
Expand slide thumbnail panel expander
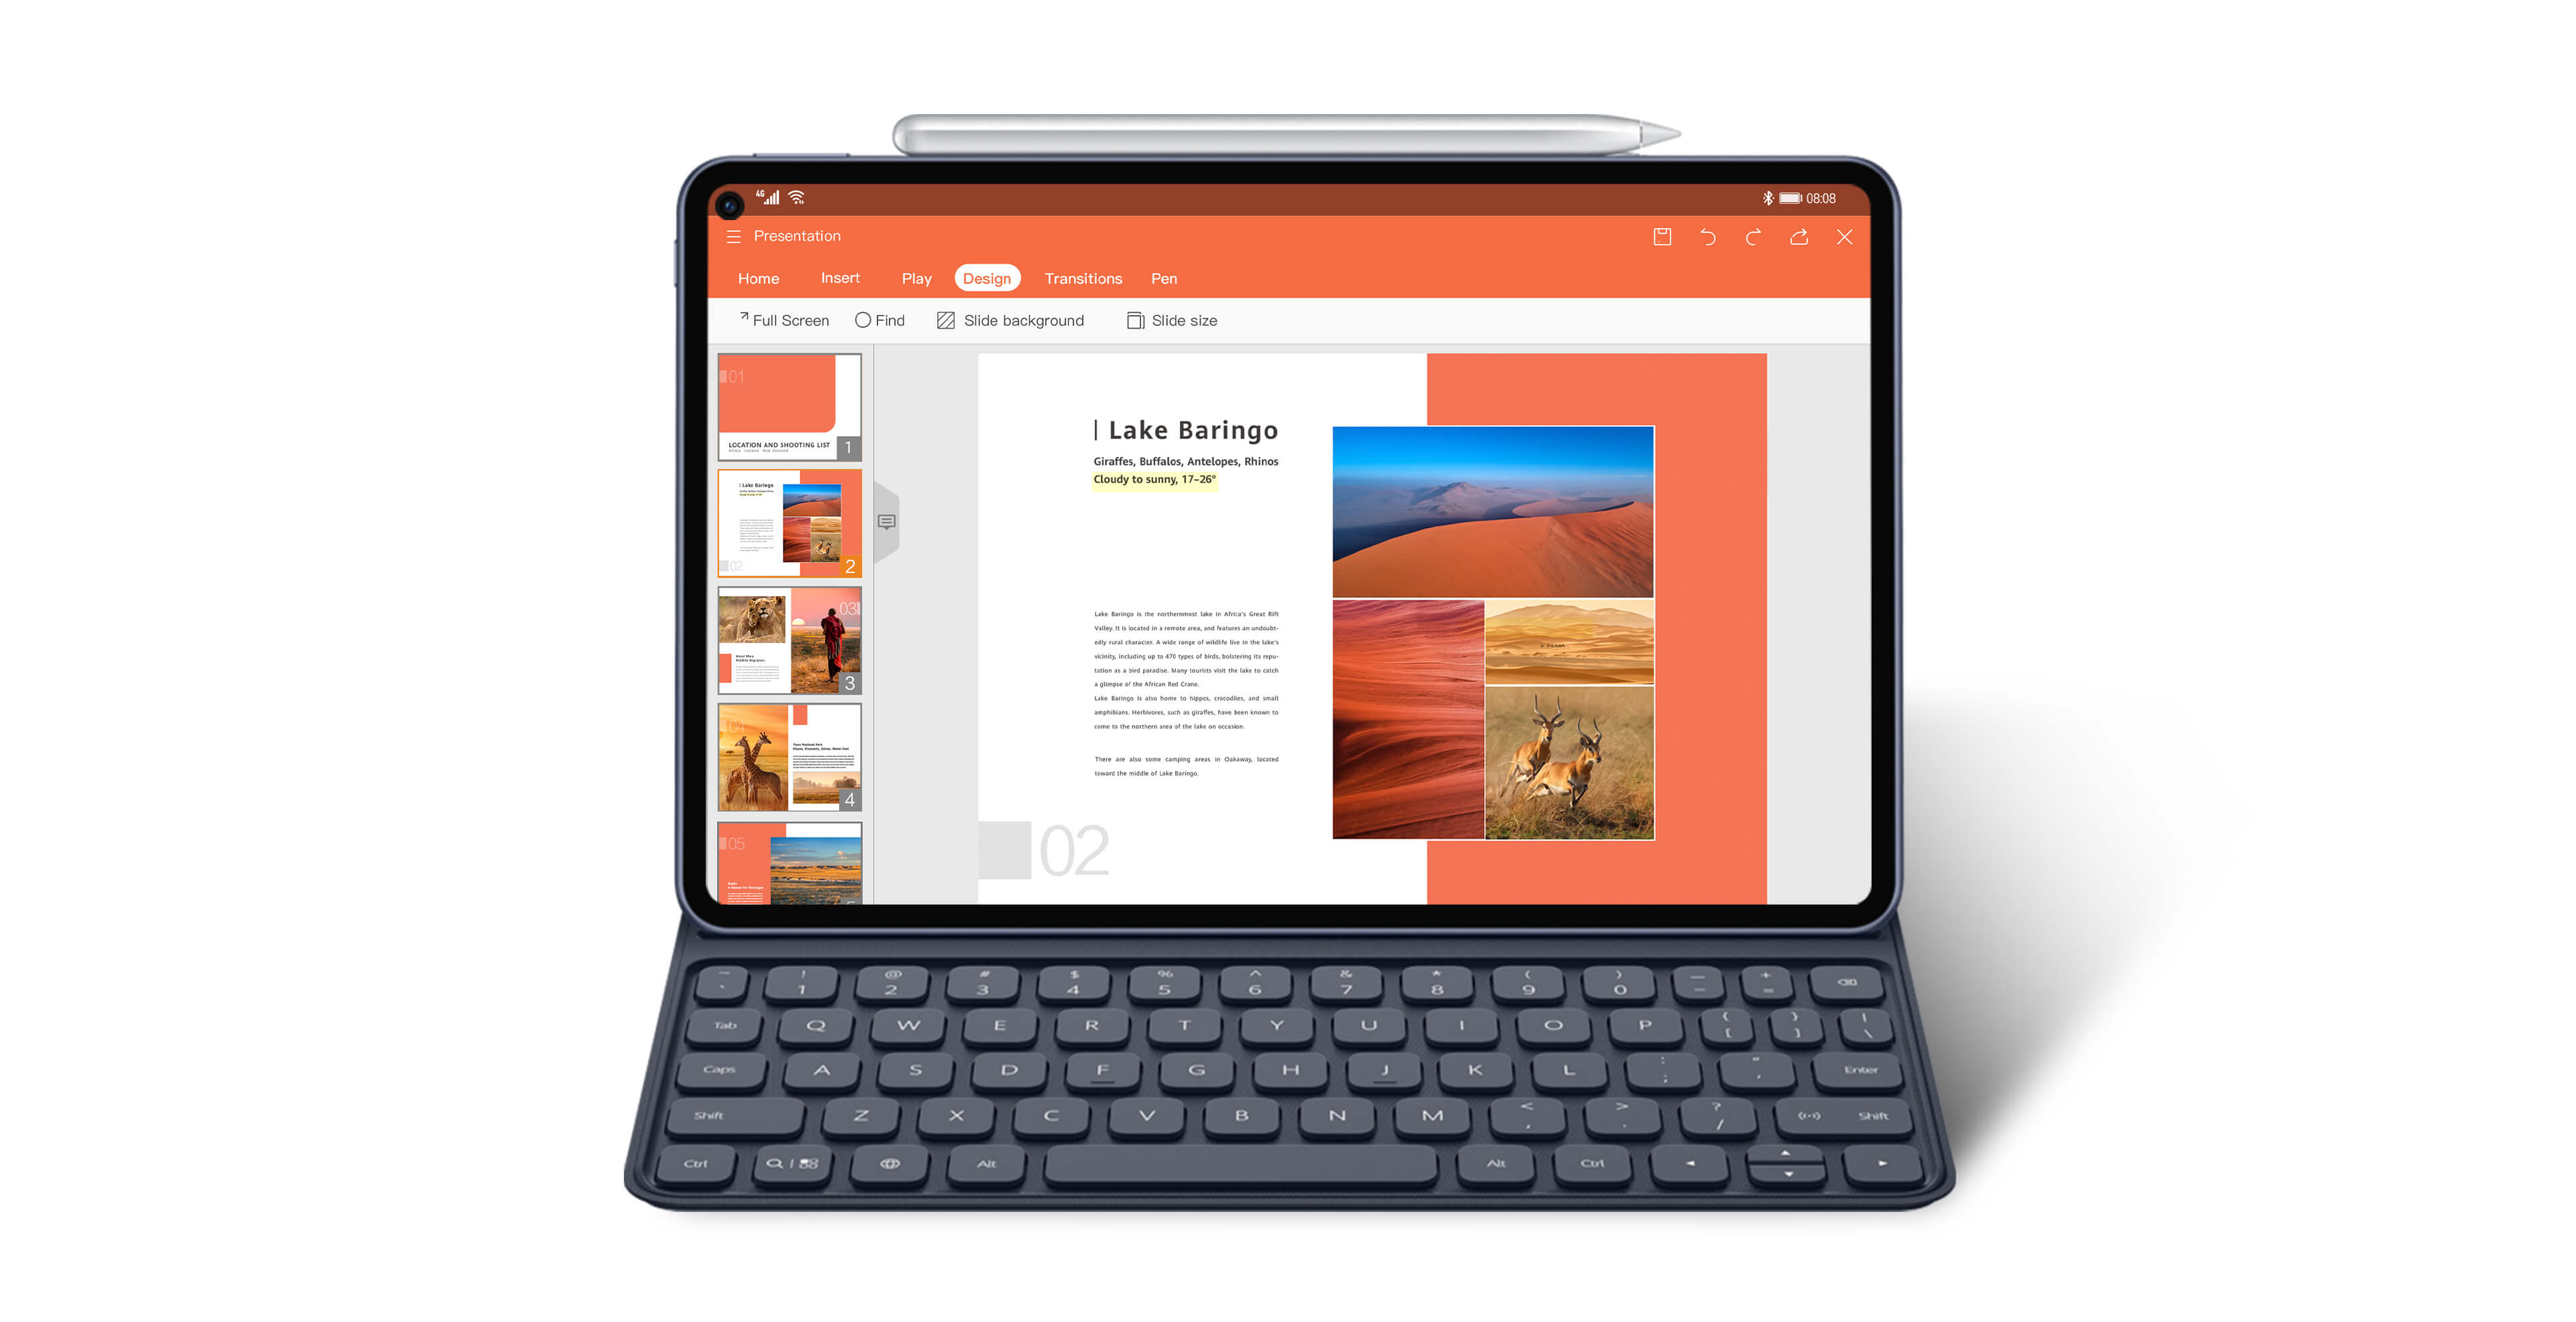click(888, 519)
